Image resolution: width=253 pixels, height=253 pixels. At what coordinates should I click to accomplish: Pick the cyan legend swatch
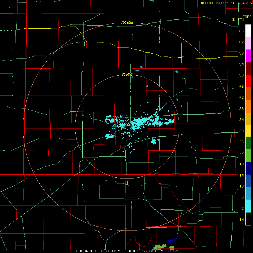pos(248,206)
